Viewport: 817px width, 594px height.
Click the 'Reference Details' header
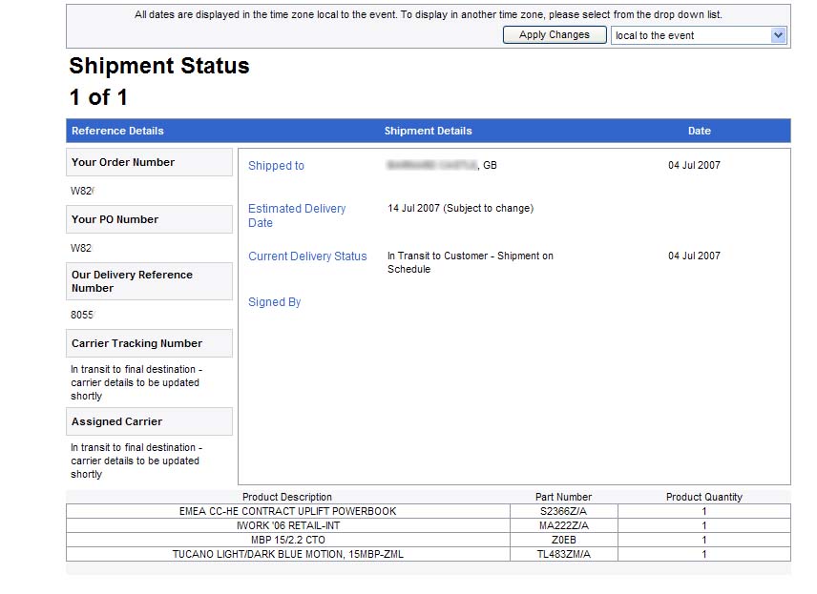117,131
